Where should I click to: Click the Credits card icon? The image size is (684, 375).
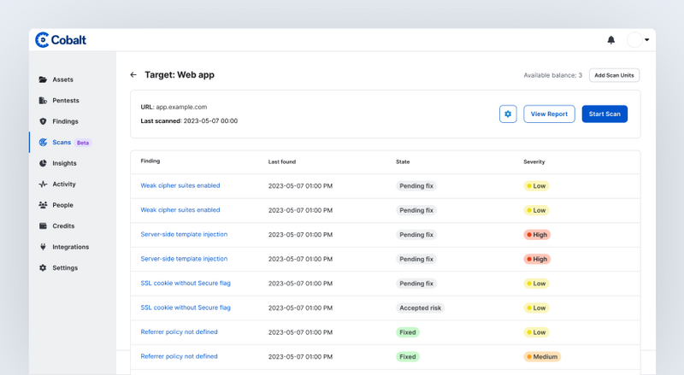click(x=43, y=226)
